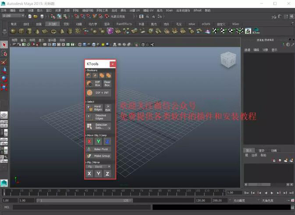
Task: Create a polygon cylinder from the shelf
Action: point(29,31)
